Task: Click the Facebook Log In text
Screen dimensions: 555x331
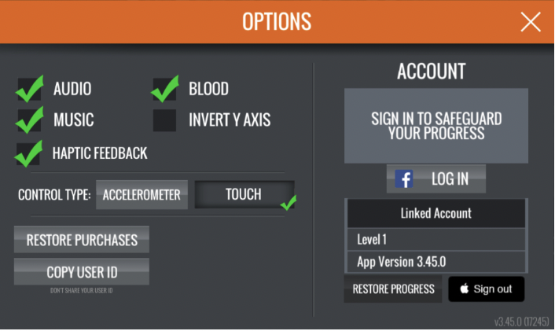Action: click(x=450, y=179)
